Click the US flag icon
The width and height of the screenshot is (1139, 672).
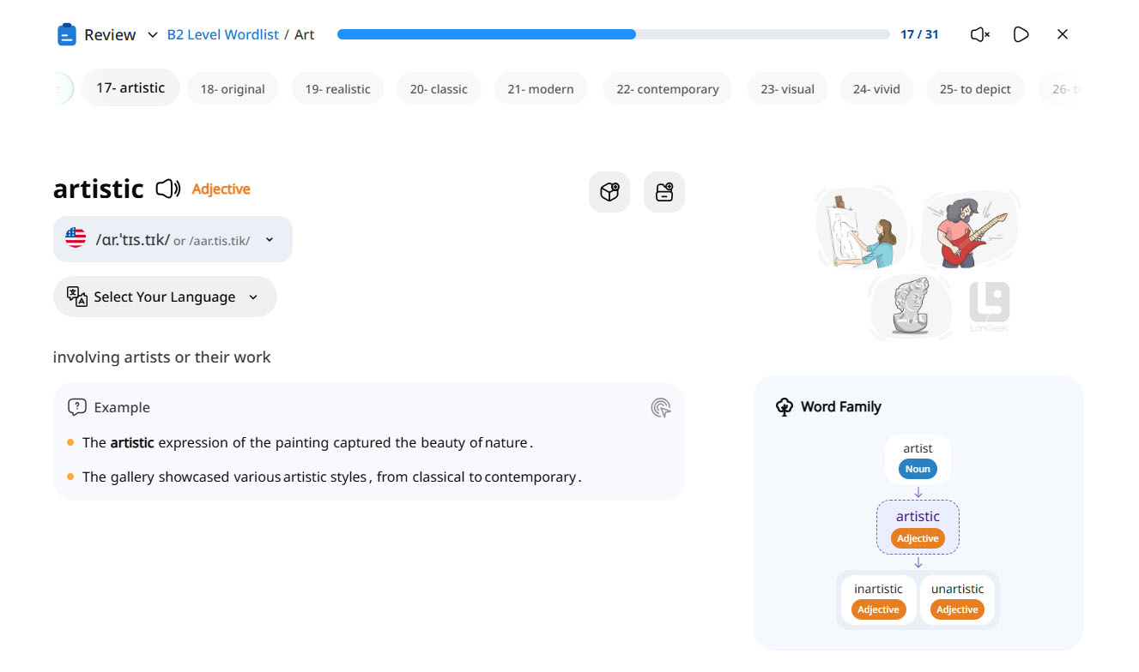(x=76, y=239)
